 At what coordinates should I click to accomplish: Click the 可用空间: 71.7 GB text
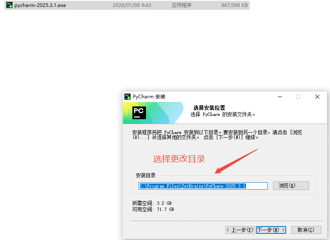pyautogui.click(x=153, y=209)
